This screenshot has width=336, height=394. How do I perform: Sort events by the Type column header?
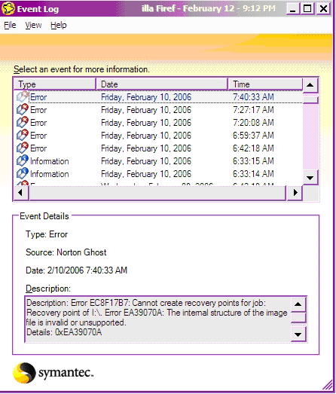(x=55, y=84)
